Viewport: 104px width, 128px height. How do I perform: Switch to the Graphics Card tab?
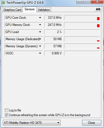click(x=12, y=10)
